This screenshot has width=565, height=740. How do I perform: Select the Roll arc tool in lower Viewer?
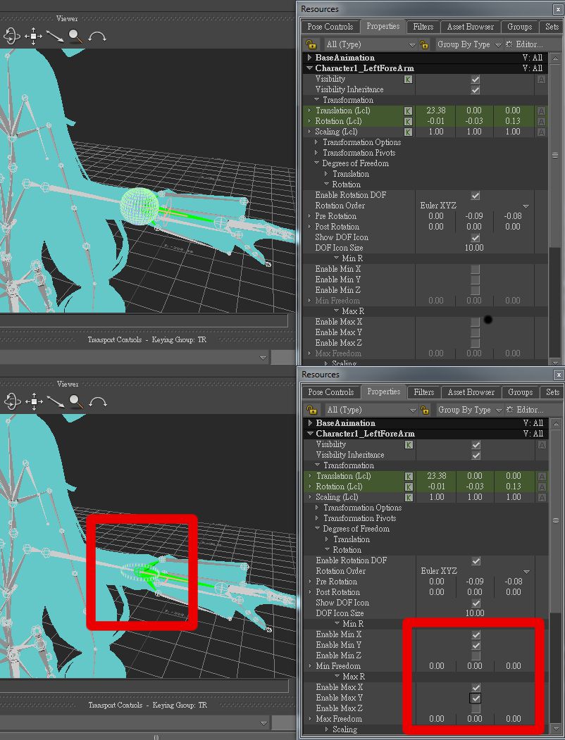pos(97,402)
